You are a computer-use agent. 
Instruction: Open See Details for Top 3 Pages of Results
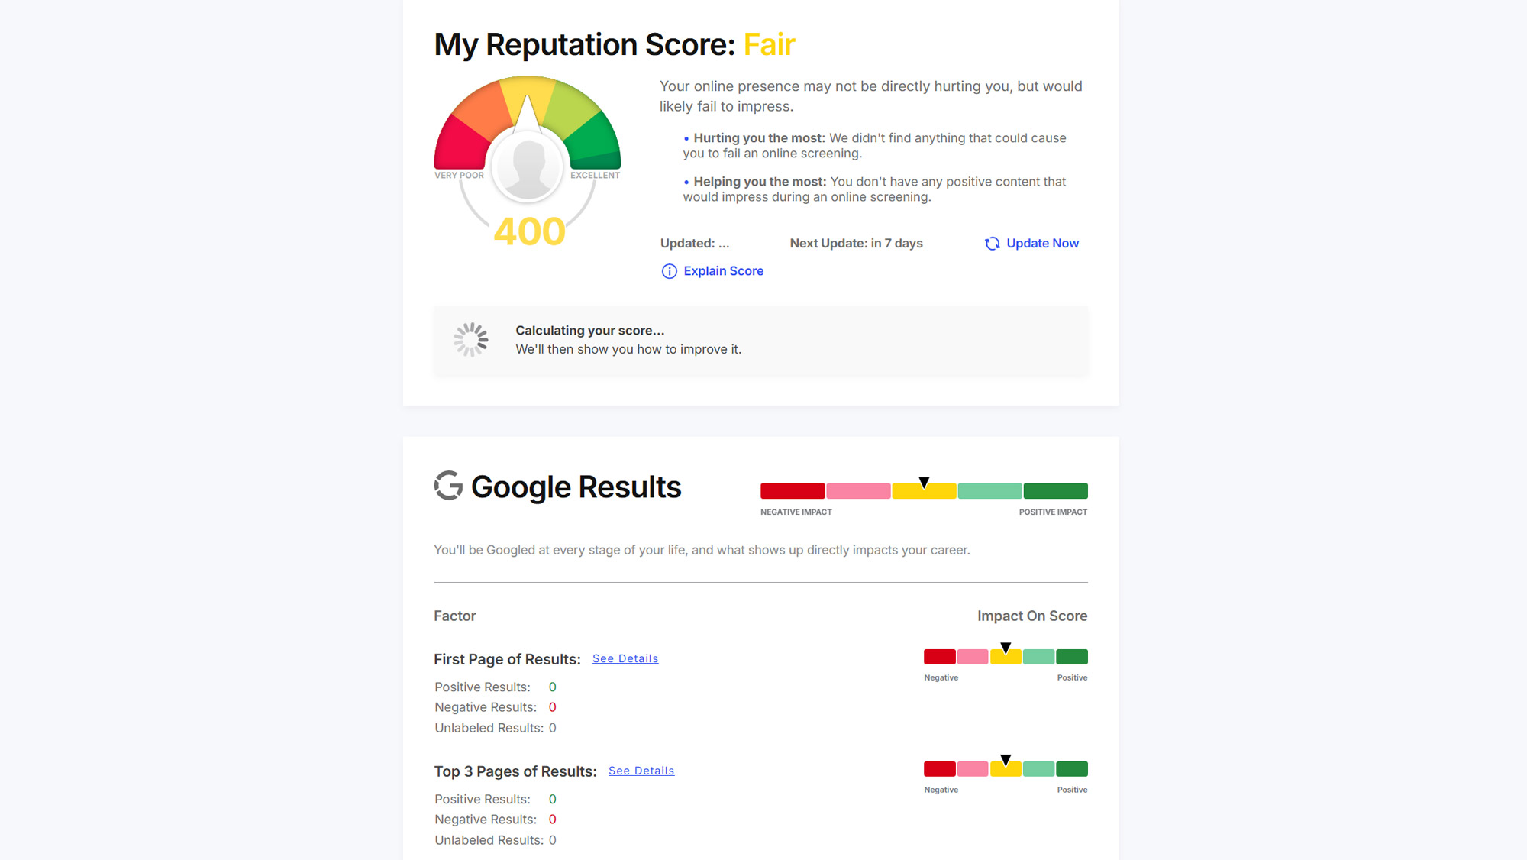coord(641,771)
